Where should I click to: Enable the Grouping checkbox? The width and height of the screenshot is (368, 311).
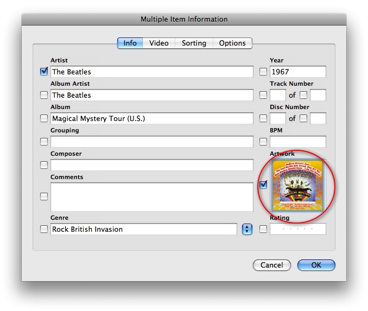click(44, 142)
